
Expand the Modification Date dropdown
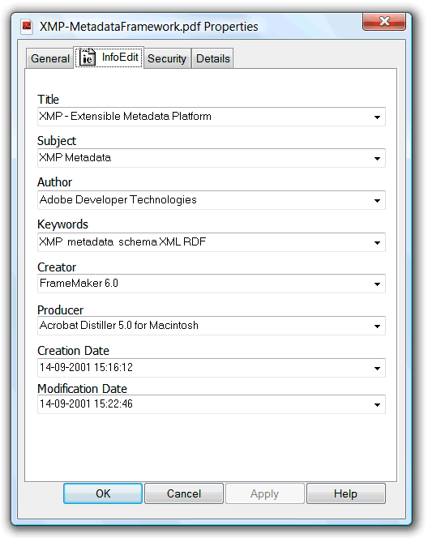tap(377, 405)
